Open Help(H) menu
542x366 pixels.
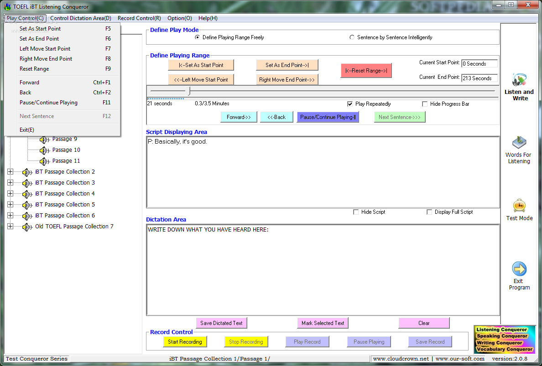point(208,18)
